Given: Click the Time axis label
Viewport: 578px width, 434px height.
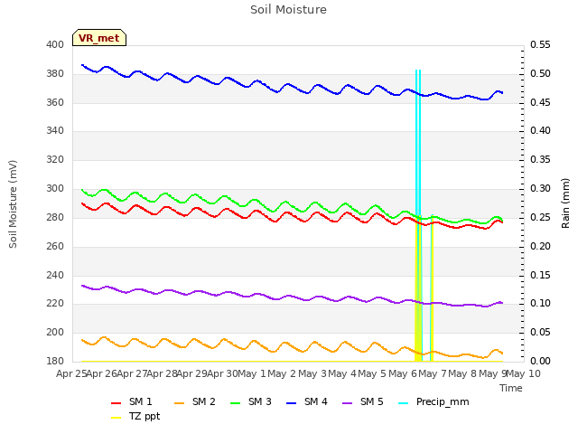Looking at the screenshot, I should coord(511,388).
